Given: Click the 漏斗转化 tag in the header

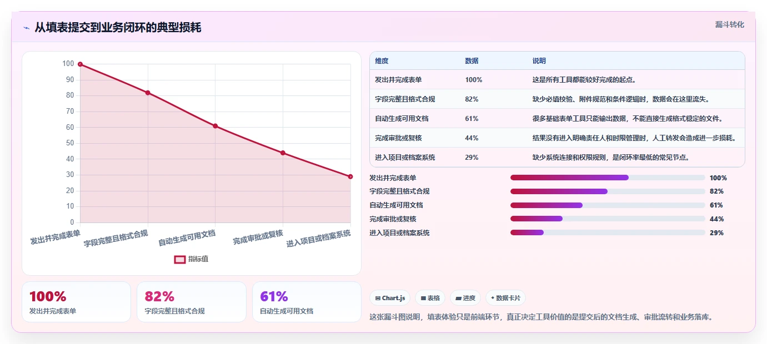Looking at the screenshot, I should point(730,25).
